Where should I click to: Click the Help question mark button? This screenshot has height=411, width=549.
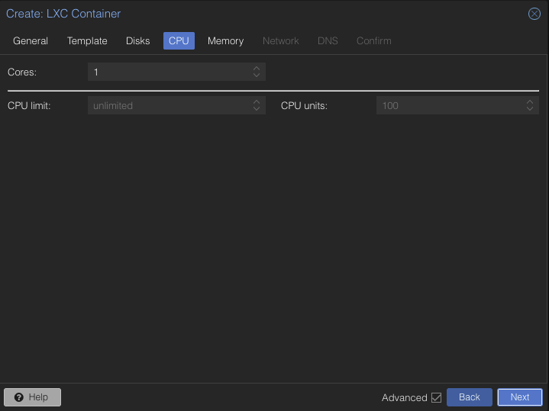(x=32, y=397)
